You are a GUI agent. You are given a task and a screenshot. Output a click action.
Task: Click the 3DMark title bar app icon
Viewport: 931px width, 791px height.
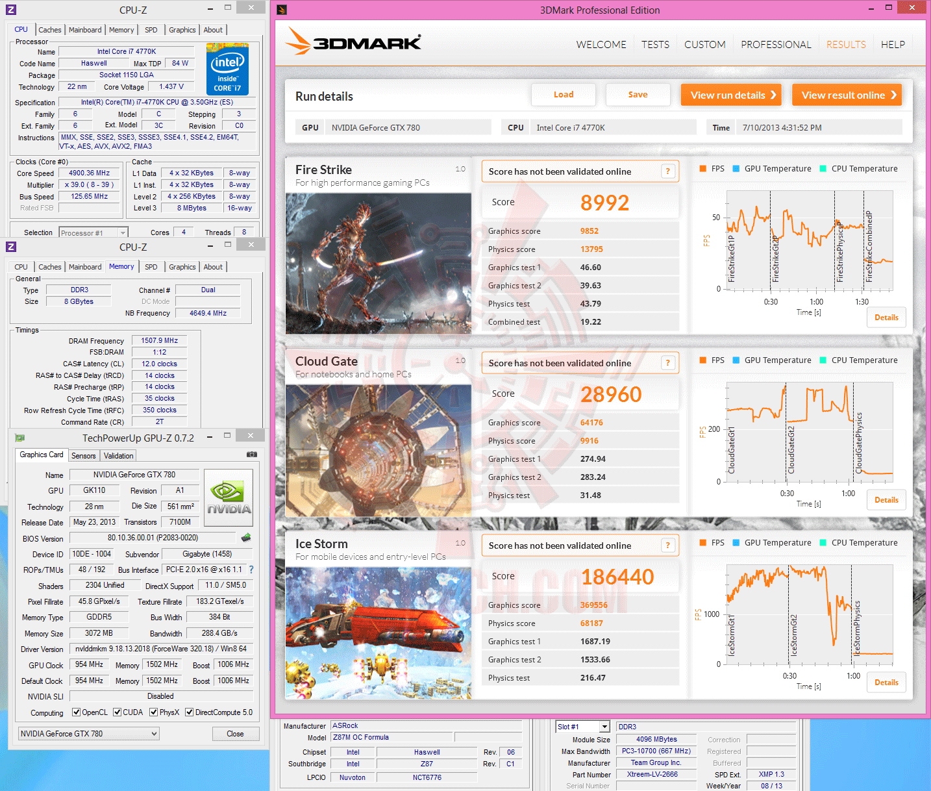(x=281, y=10)
